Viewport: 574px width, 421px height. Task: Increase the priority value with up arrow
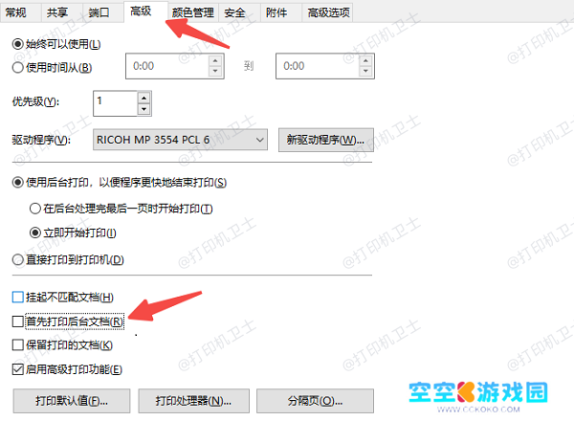click(143, 99)
